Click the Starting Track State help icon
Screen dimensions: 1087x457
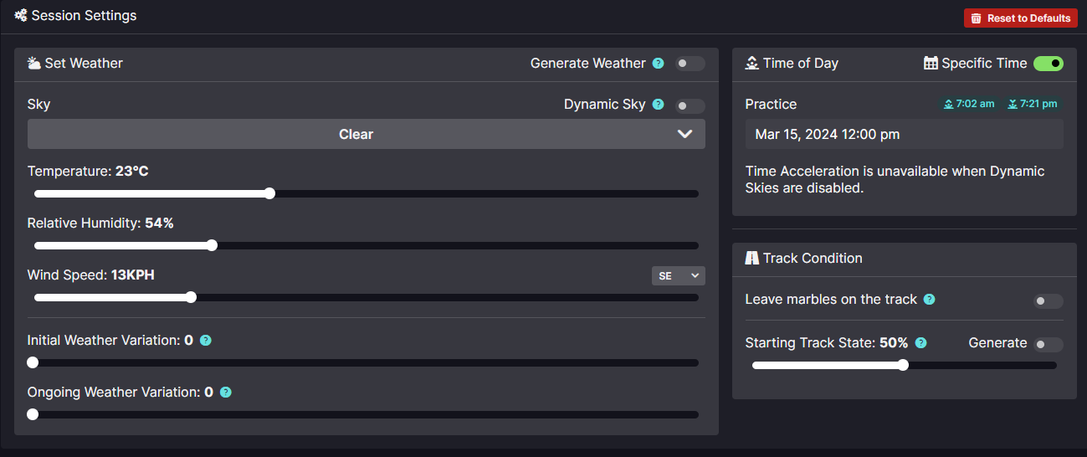click(921, 343)
